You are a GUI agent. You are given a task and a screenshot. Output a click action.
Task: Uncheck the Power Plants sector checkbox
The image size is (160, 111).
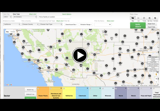pyautogui.click(x=38, y=89)
